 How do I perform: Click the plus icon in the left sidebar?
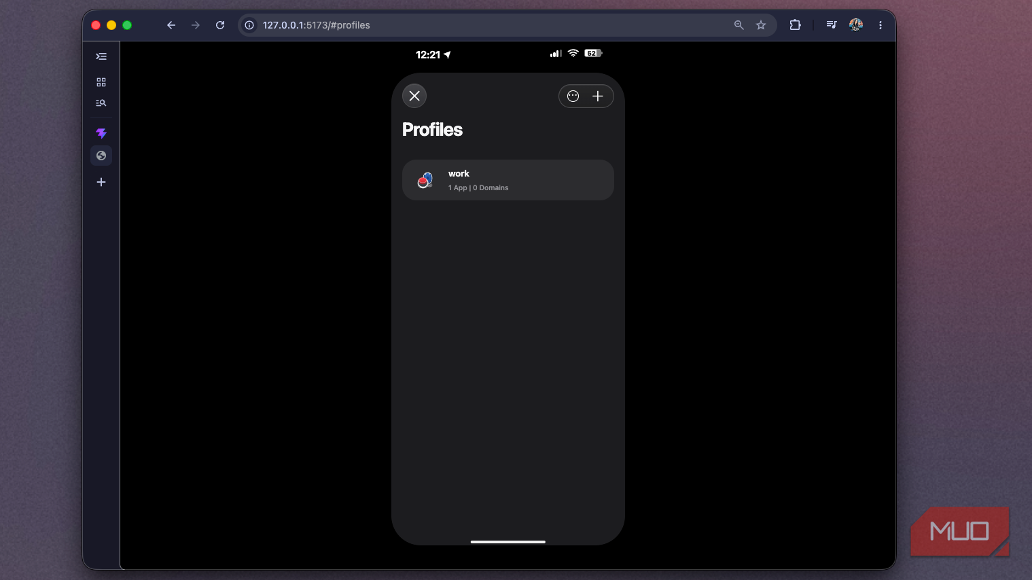point(101,182)
